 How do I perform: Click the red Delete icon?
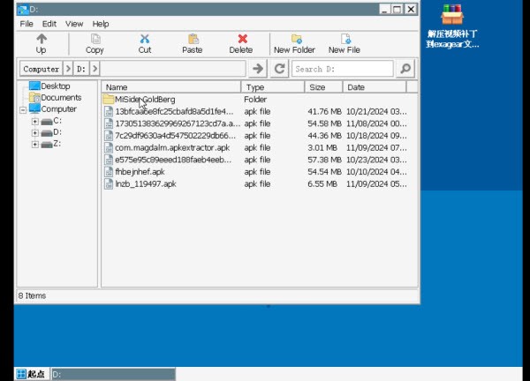pos(241,40)
